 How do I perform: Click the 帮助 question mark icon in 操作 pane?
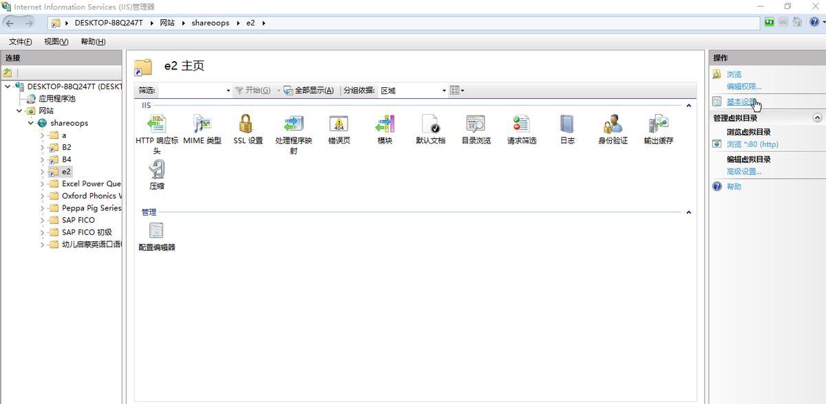tap(717, 186)
